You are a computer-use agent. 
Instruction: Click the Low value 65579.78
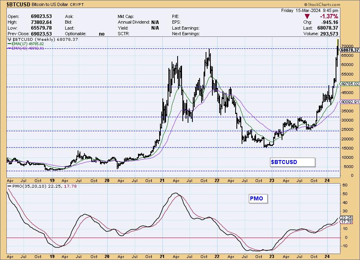[41, 28]
